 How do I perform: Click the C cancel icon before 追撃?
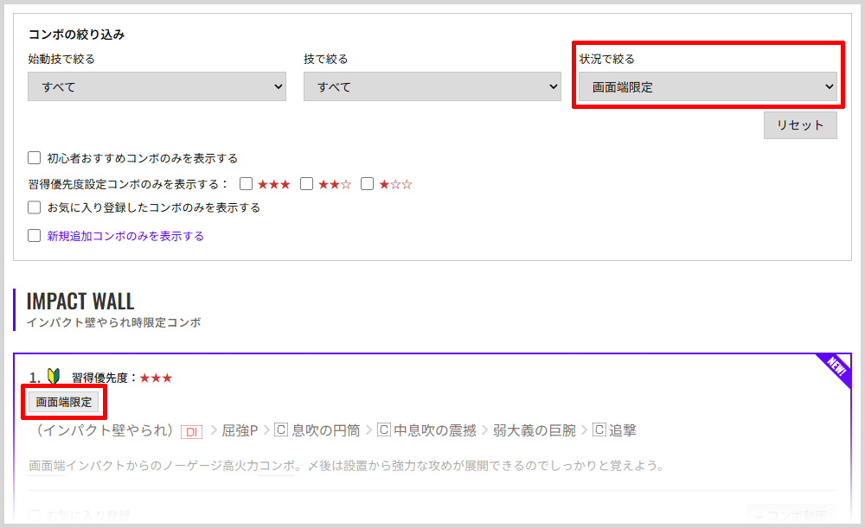click(x=599, y=429)
